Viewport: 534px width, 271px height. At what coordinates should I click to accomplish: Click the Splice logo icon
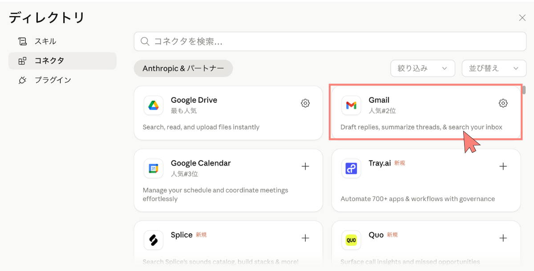click(153, 240)
